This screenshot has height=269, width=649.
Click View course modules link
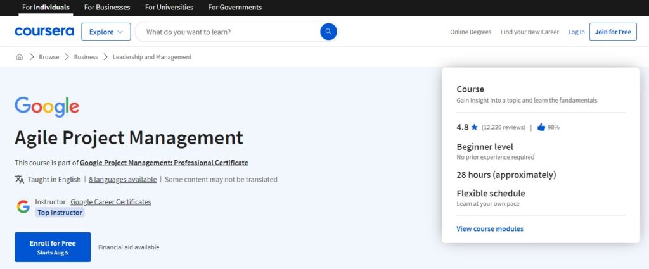(x=490, y=228)
